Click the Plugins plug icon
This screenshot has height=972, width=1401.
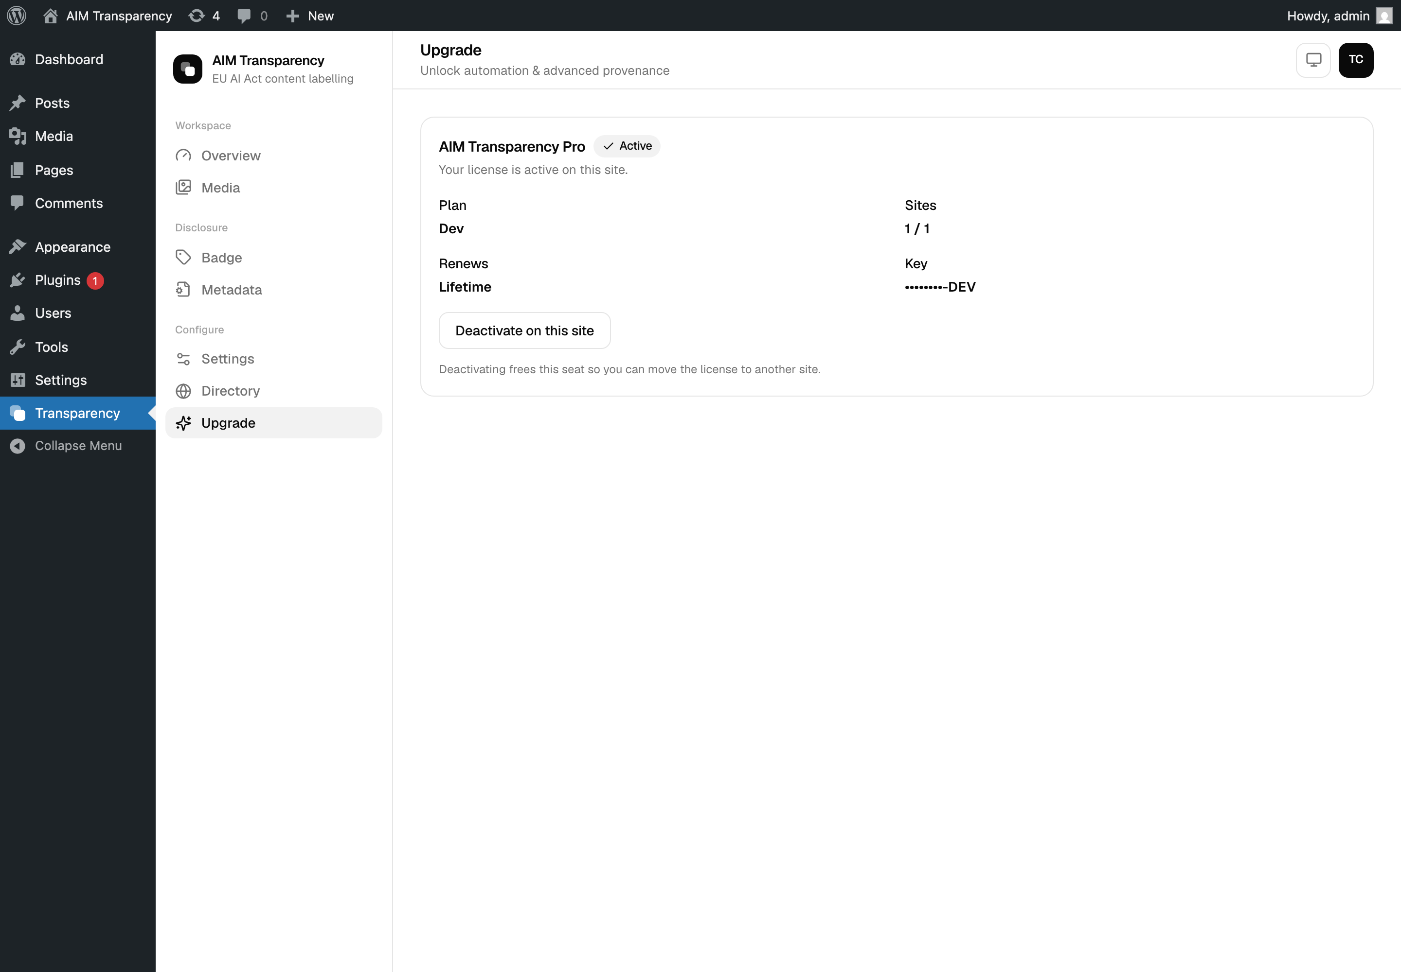click(18, 280)
